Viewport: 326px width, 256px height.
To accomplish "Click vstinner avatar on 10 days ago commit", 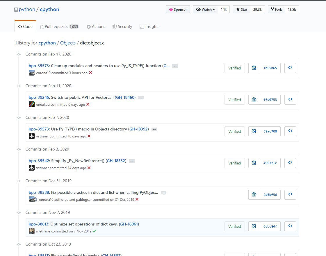I will coord(32,136).
